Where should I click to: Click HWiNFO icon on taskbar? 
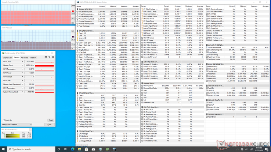pos(114,149)
